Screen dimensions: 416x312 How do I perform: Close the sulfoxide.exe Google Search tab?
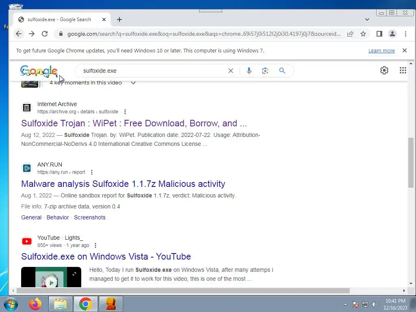104,19
